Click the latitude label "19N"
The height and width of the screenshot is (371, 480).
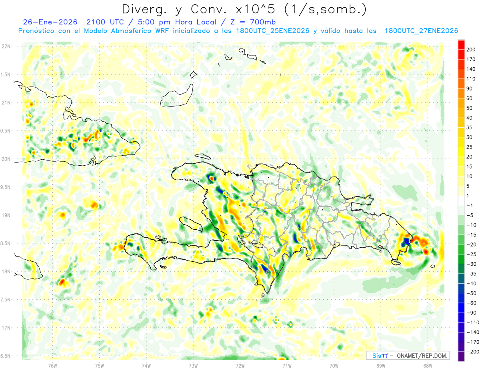click(x=6, y=215)
